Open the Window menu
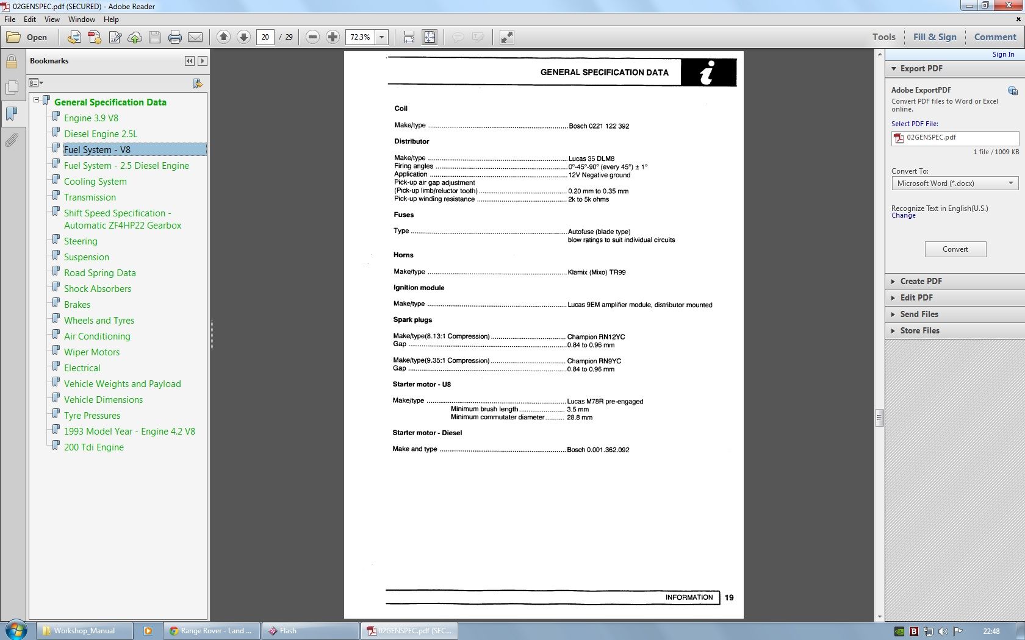The image size is (1025, 640). pyautogui.click(x=82, y=20)
